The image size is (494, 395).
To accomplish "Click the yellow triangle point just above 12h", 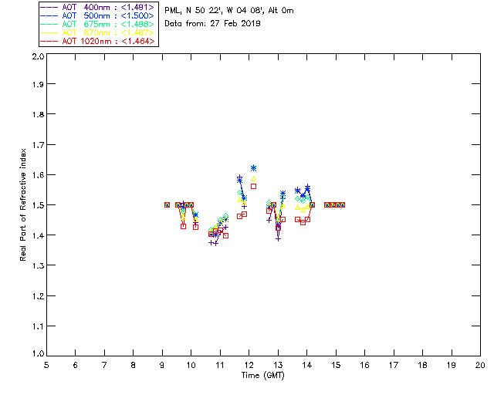I will pos(254,179).
